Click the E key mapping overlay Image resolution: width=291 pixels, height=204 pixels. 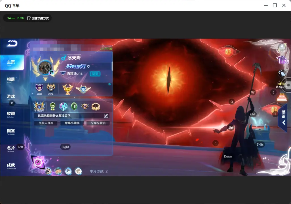pyautogui.click(x=273, y=92)
